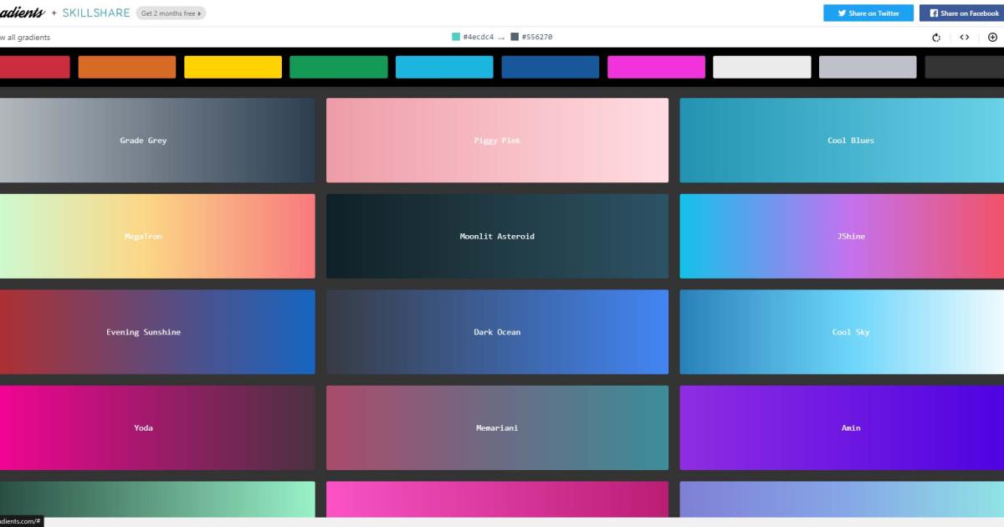
Task: Filter gradients using the green color strip
Action: point(338,67)
